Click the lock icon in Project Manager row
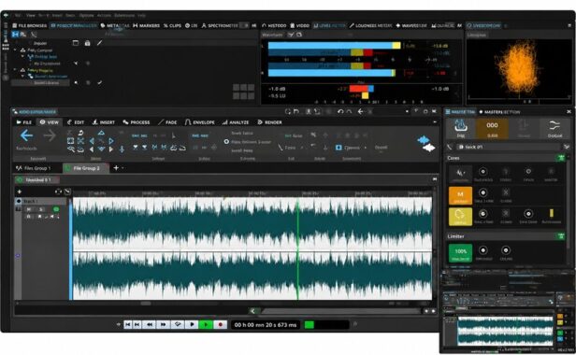Image resolution: width=576 pixels, height=355 pixels. (x=88, y=43)
